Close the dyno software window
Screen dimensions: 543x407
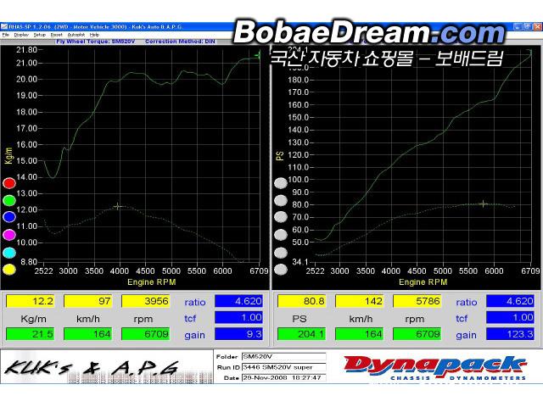[537, 26]
